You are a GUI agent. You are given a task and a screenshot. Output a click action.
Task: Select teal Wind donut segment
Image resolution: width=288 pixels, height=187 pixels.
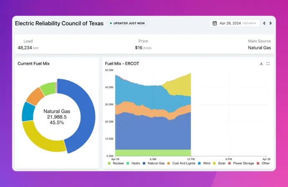tap(28, 112)
